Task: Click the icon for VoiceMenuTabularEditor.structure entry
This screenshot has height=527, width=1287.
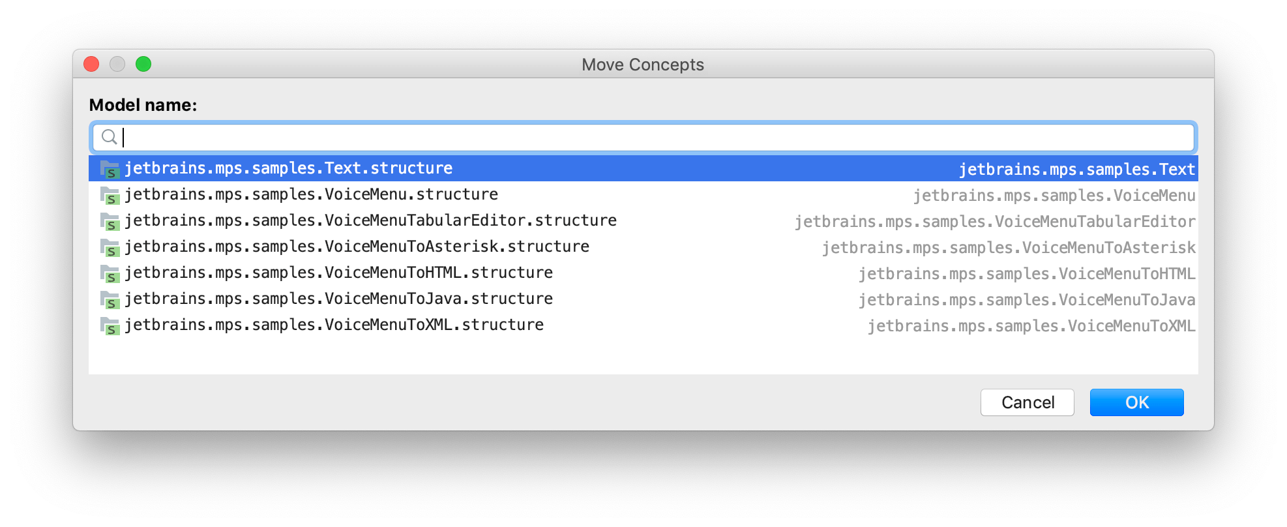Action: pos(110,221)
